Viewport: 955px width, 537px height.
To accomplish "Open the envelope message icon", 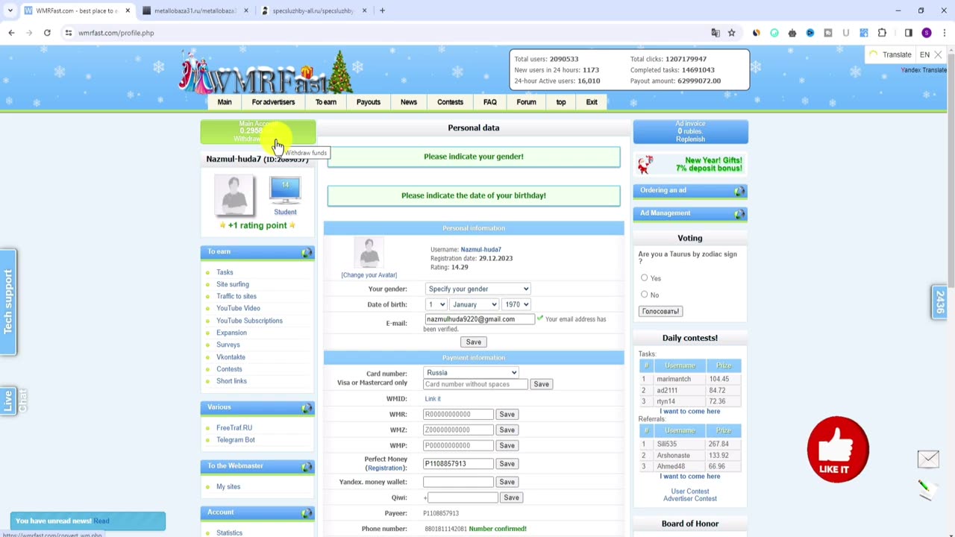I will click(928, 459).
